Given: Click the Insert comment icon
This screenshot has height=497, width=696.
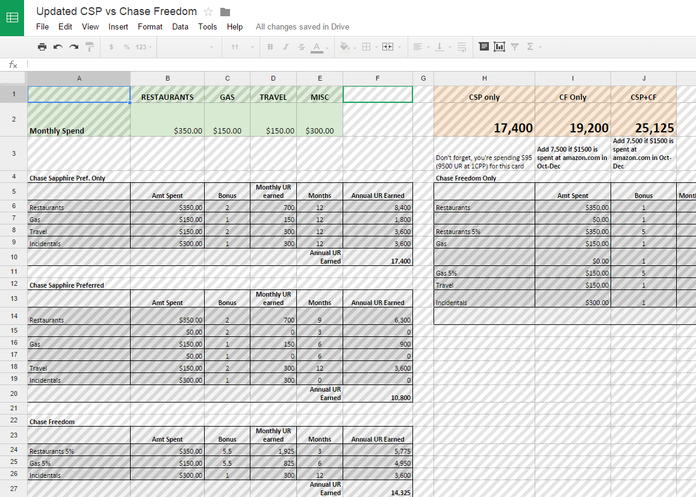Looking at the screenshot, I should (484, 46).
